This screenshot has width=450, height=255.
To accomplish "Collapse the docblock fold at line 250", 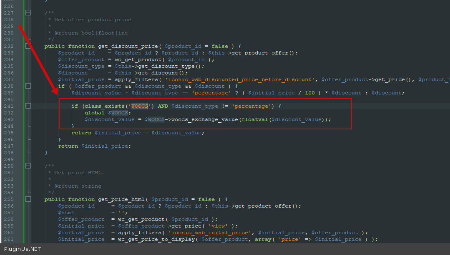I will [28, 166].
